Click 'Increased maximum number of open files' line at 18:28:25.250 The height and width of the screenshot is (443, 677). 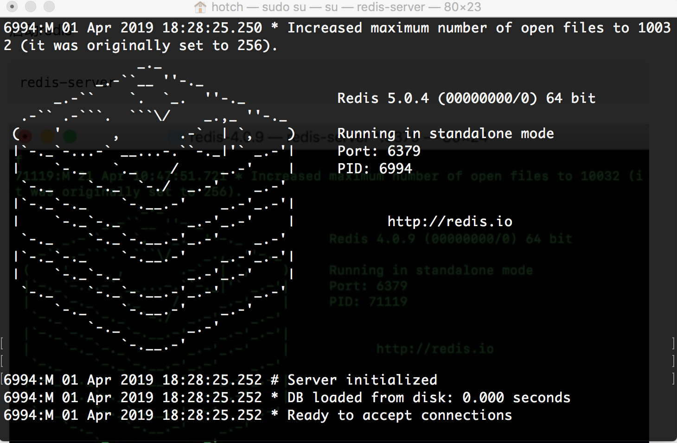tap(337, 28)
